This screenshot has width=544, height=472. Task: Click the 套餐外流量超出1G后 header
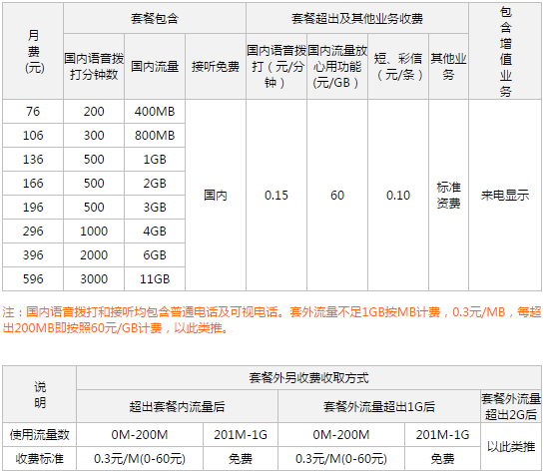pyautogui.click(x=379, y=406)
